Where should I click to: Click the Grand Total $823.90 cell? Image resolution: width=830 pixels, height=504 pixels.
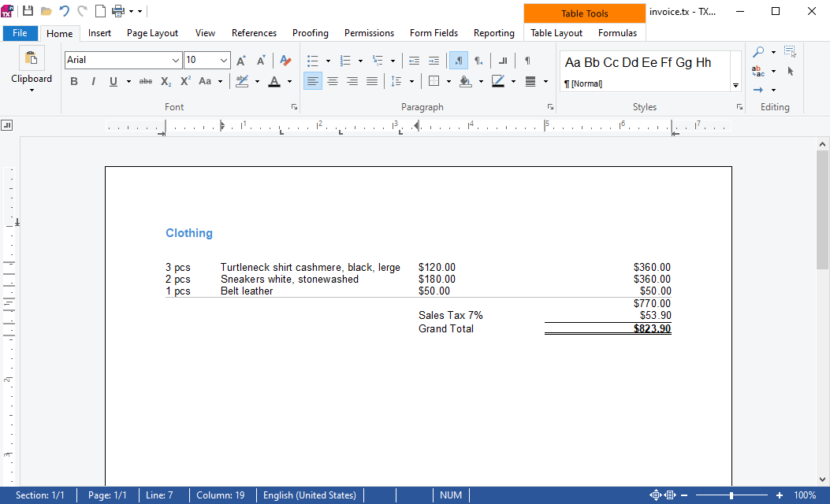click(608, 328)
